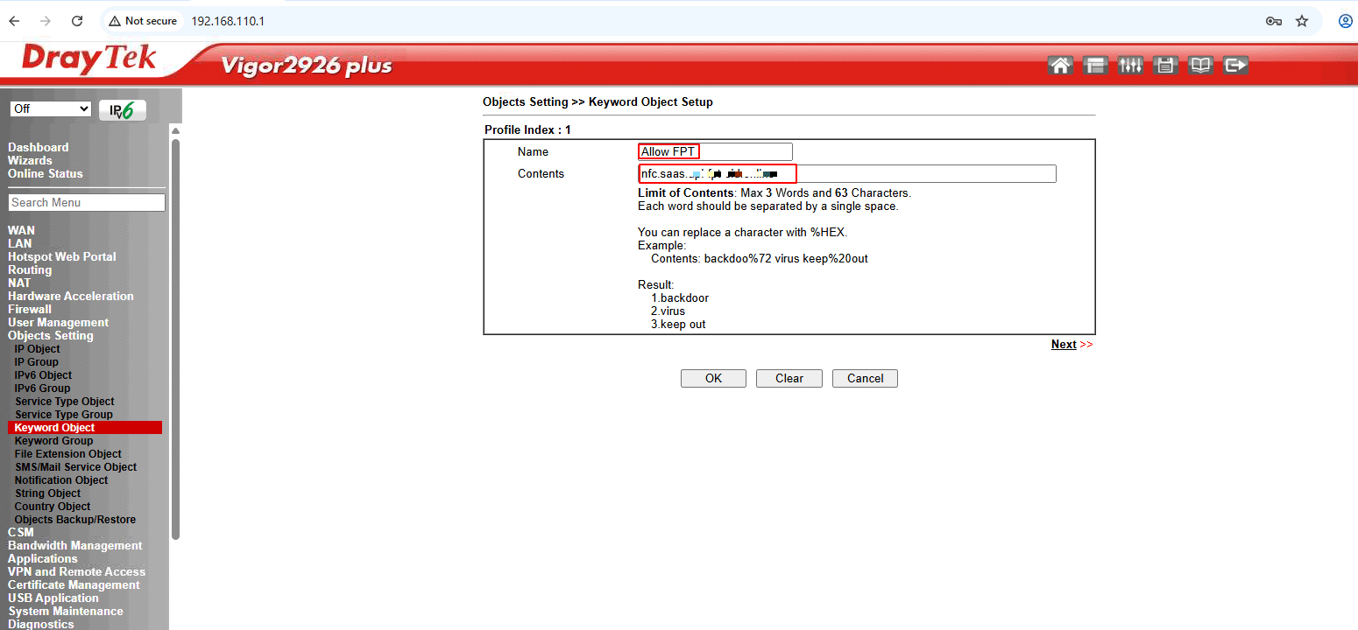Open IPv6 Object submenu item

[43, 374]
